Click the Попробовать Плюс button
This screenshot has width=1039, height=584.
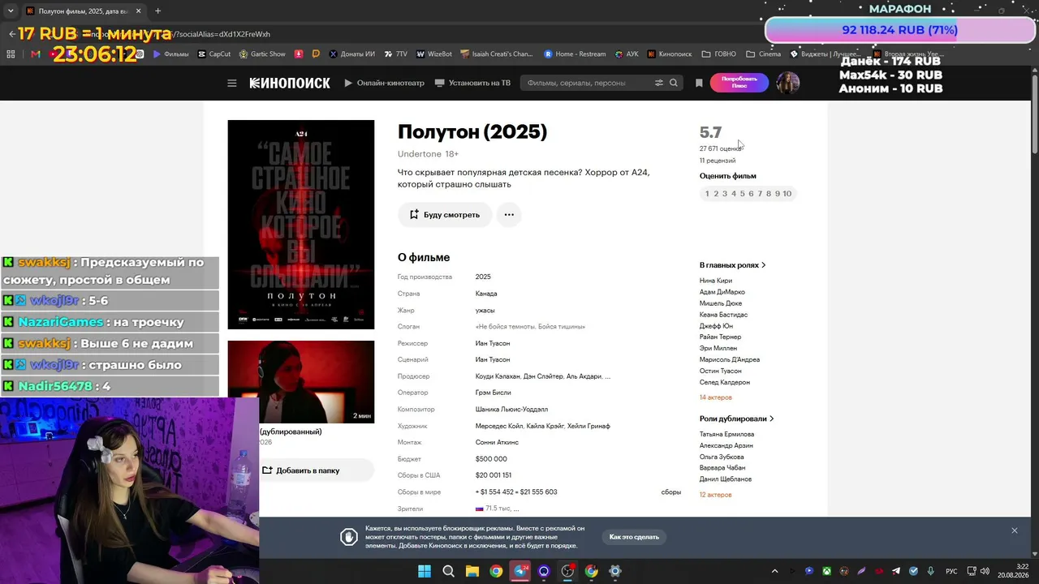[739, 83]
